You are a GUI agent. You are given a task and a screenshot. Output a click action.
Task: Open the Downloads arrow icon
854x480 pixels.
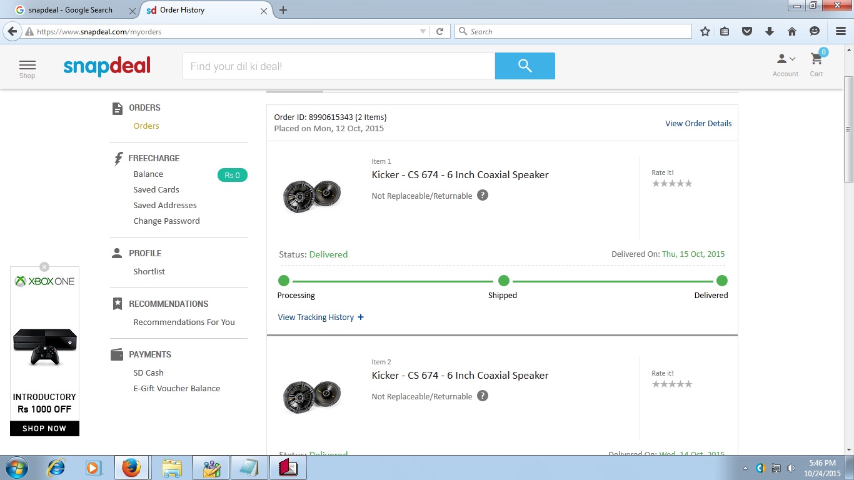[x=770, y=31]
